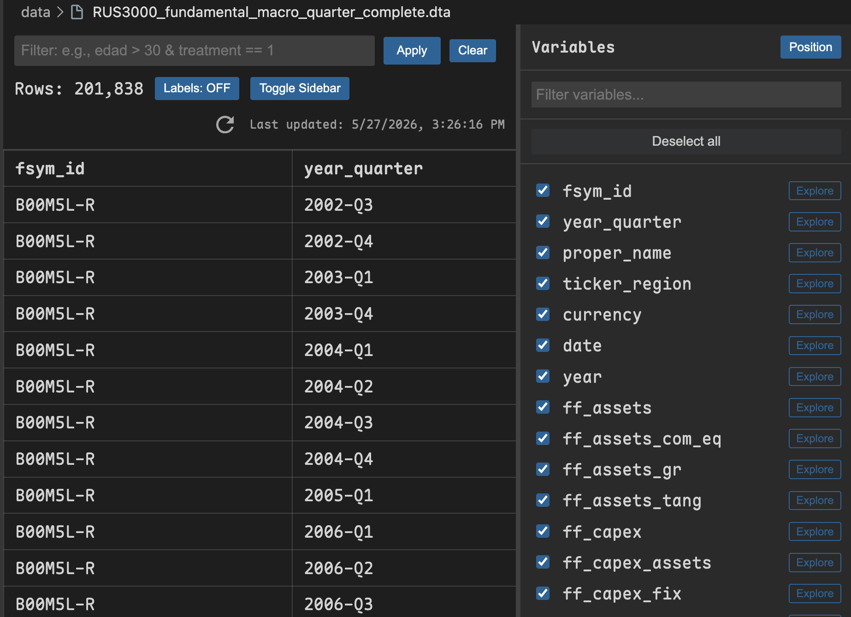Click the fsym_id column header
Image resolution: width=851 pixels, height=617 pixels.
pyautogui.click(x=148, y=168)
